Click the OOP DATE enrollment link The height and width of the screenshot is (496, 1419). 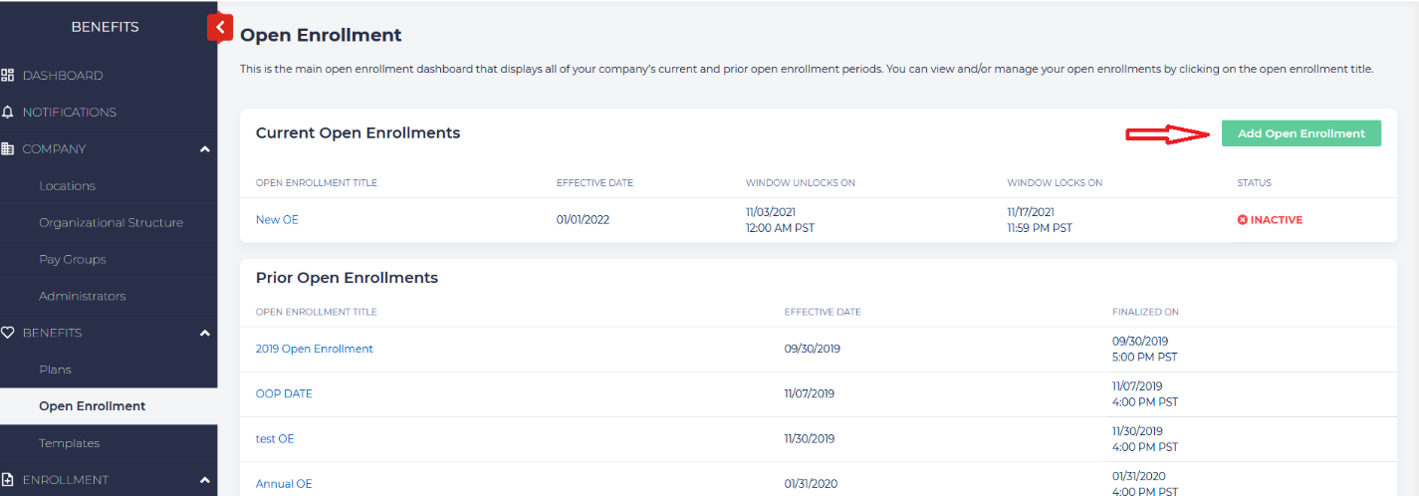(284, 394)
